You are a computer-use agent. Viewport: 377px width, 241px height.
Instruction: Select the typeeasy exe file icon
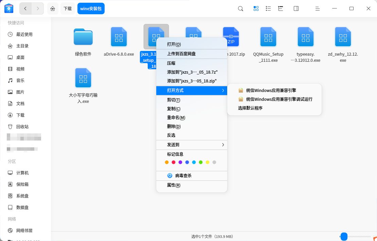point(306,37)
